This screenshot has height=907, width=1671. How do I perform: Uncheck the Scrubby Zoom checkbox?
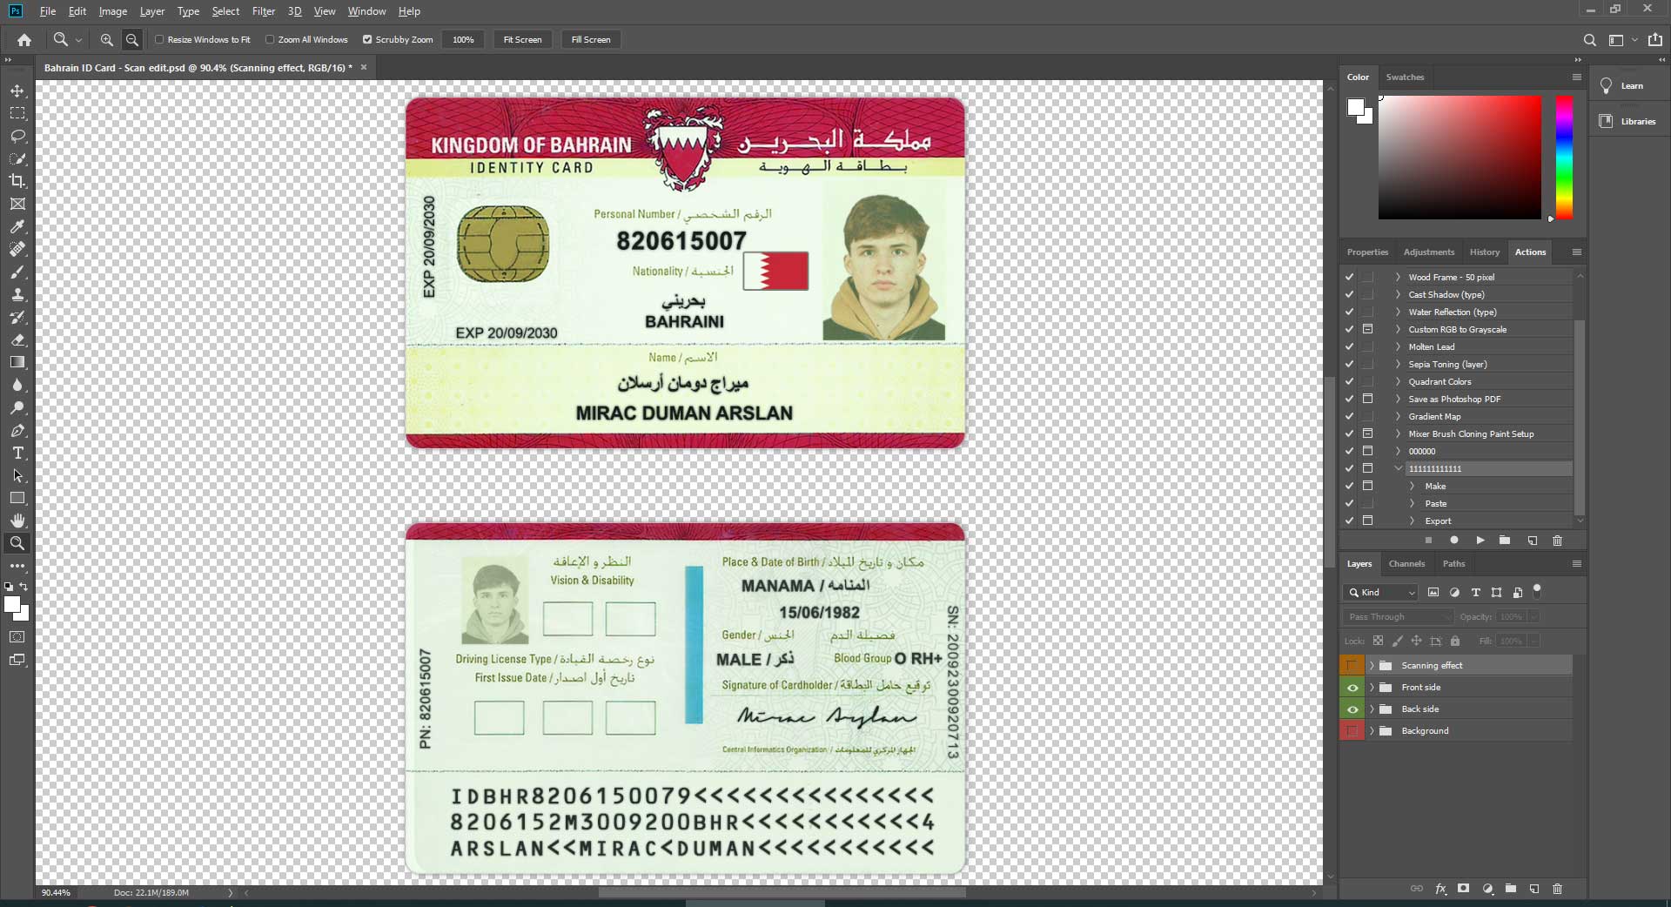tap(367, 39)
